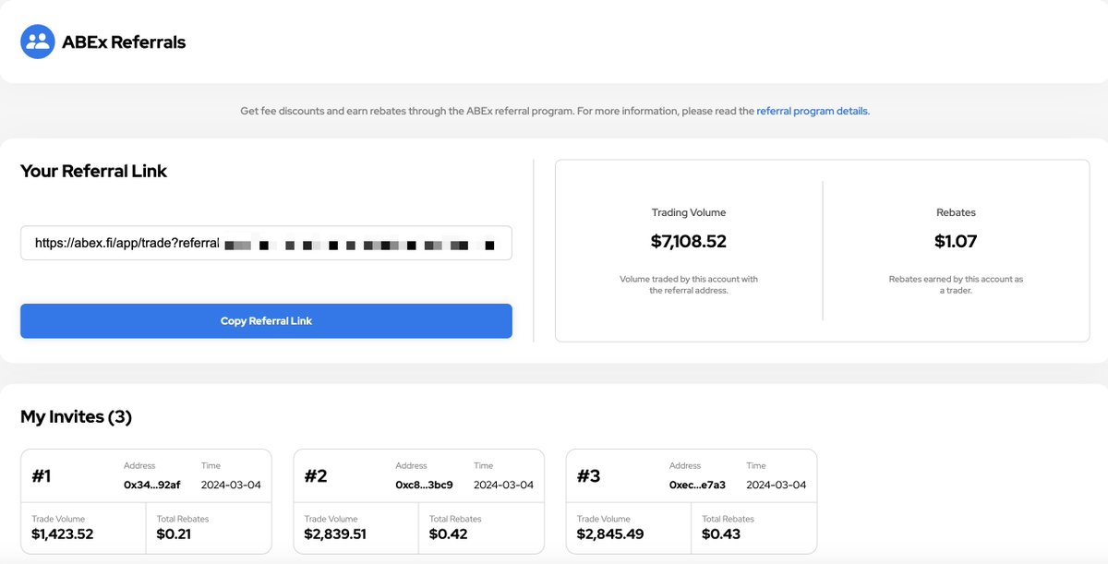1108x564 pixels.
Task: Click the #1 invite card number
Action: point(42,476)
